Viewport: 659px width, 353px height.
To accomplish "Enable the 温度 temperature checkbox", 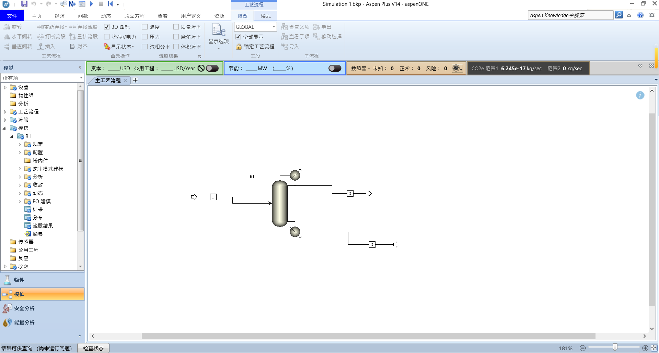I will point(145,27).
